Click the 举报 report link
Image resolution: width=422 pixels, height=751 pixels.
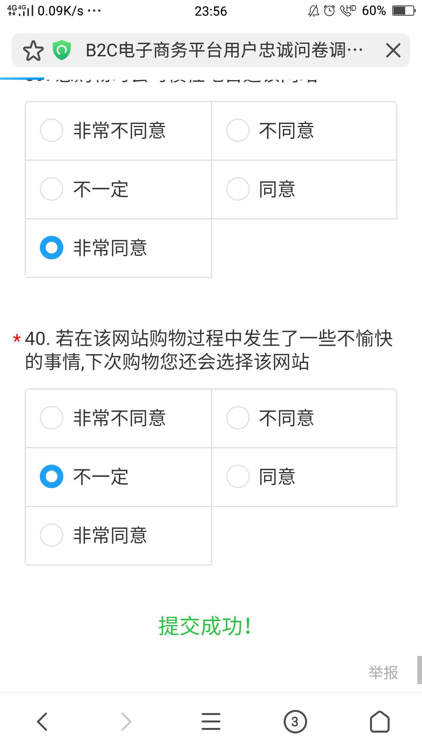tap(383, 673)
